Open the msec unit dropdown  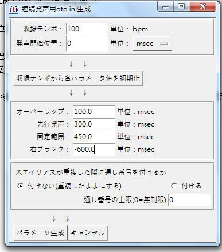(x=153, y=44)
